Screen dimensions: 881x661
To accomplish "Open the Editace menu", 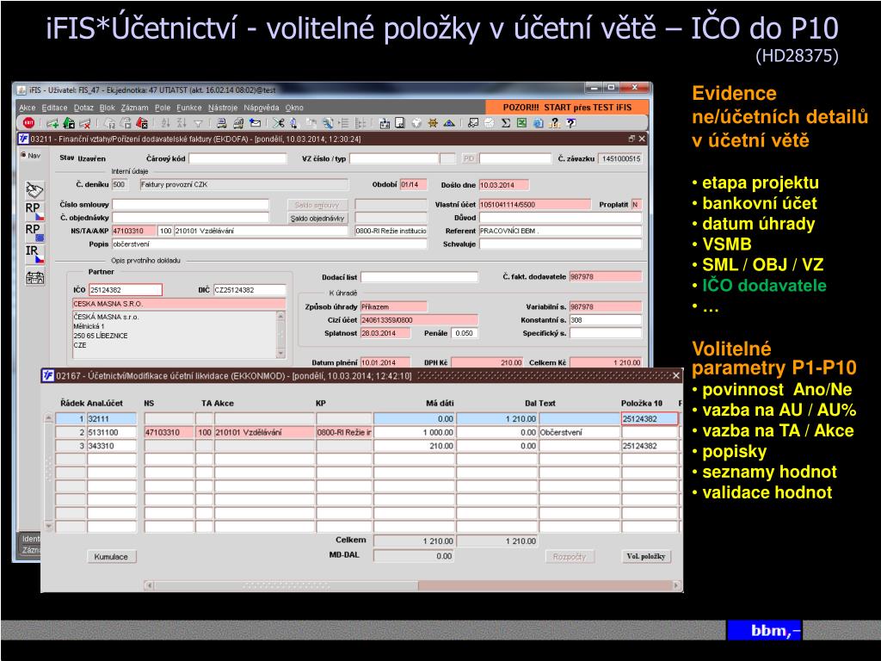I will click(x=54, y=108).
